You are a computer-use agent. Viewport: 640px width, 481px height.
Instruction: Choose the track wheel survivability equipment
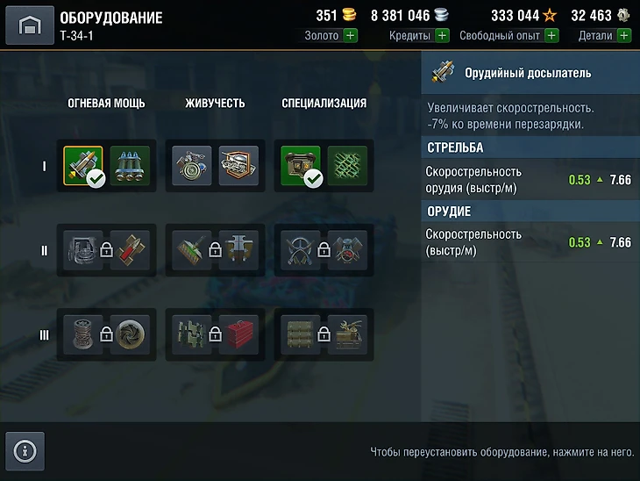[192, 166]
